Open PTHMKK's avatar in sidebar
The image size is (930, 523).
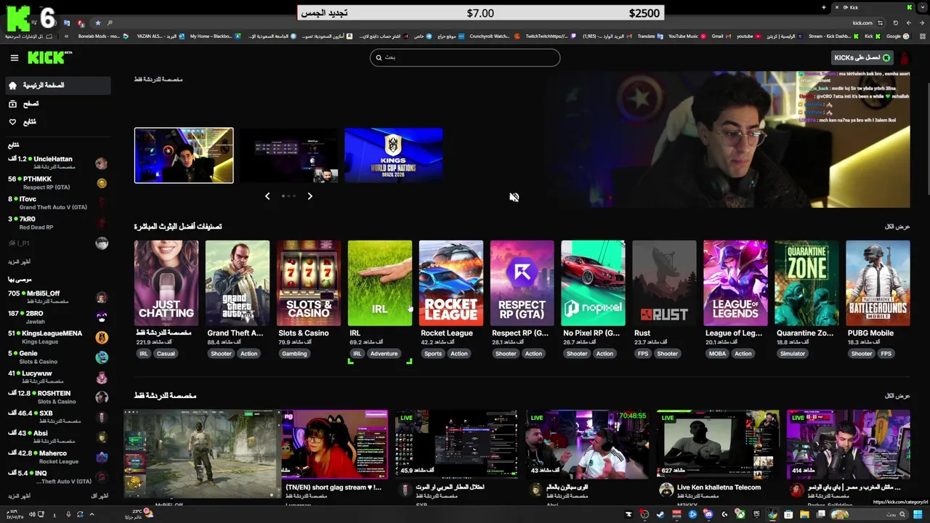click(x=102, y=183)
